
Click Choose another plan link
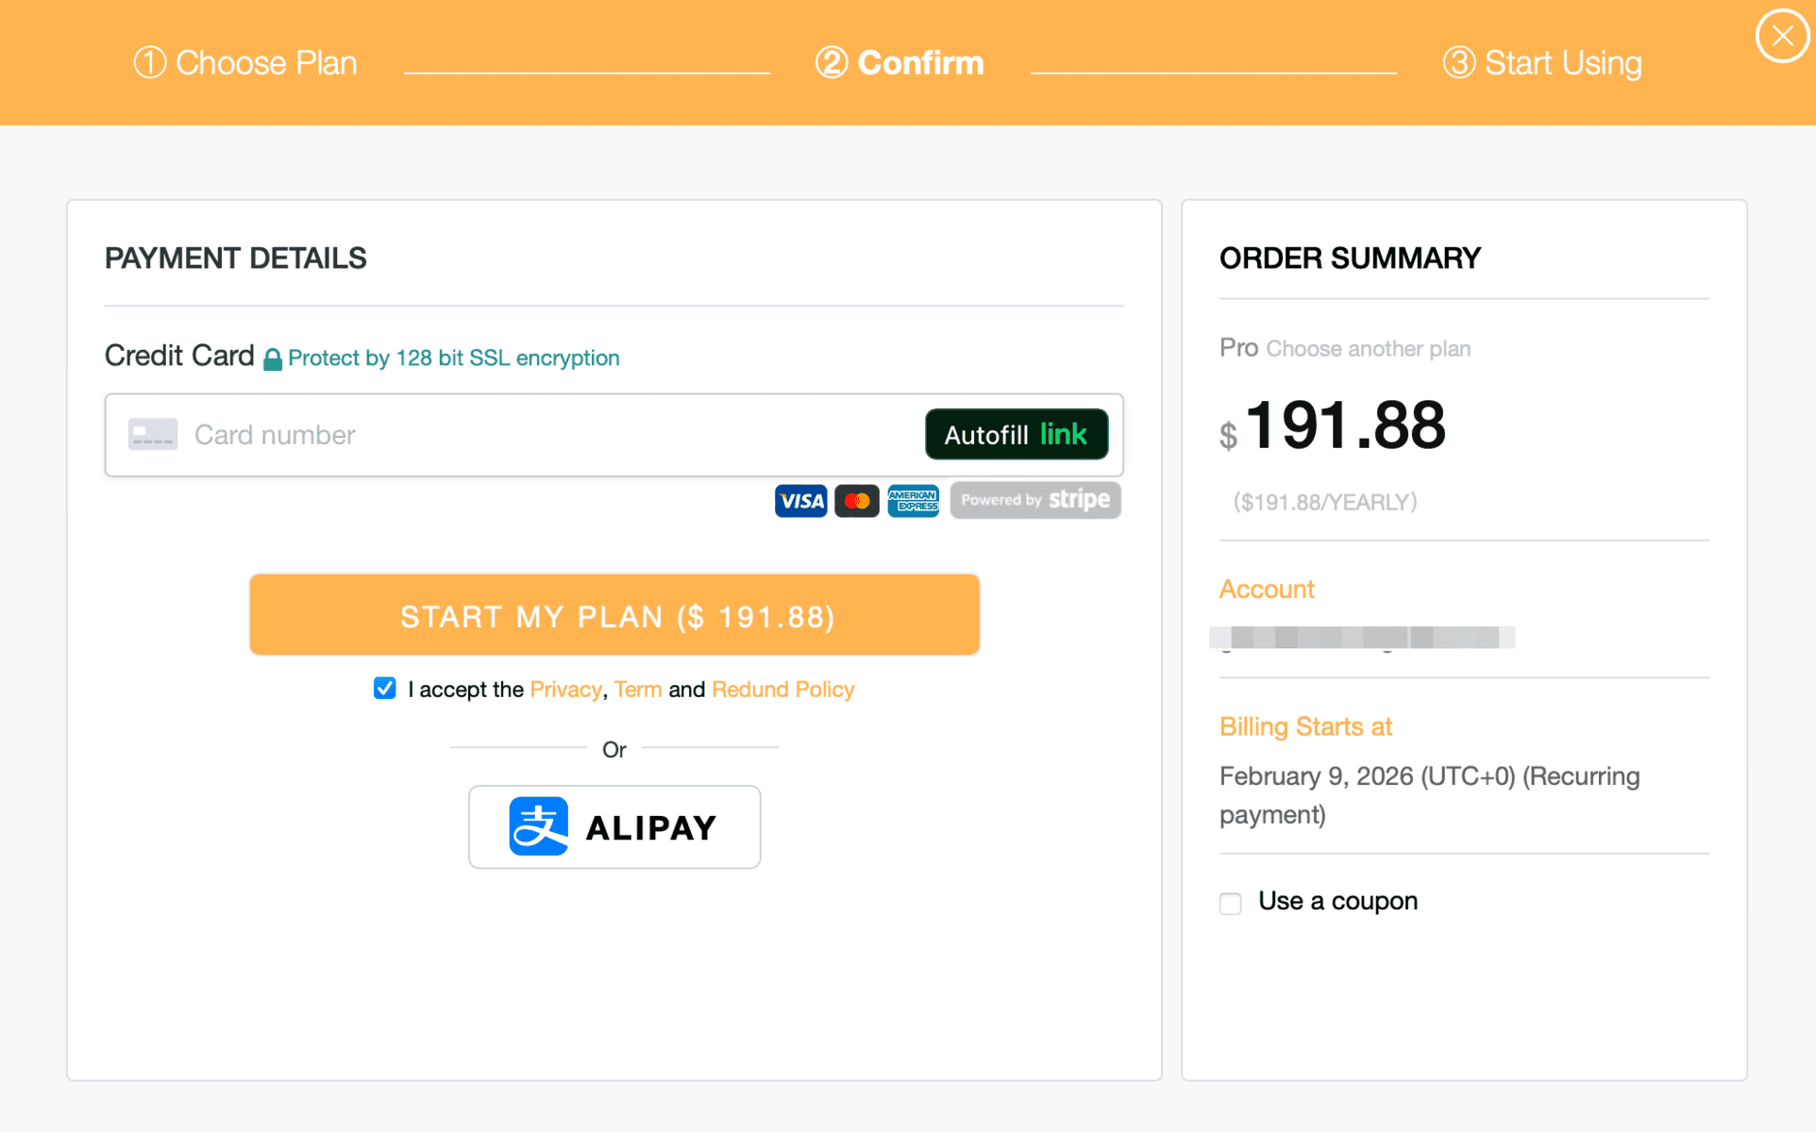pyautogui.click(x=1368, y=349)
